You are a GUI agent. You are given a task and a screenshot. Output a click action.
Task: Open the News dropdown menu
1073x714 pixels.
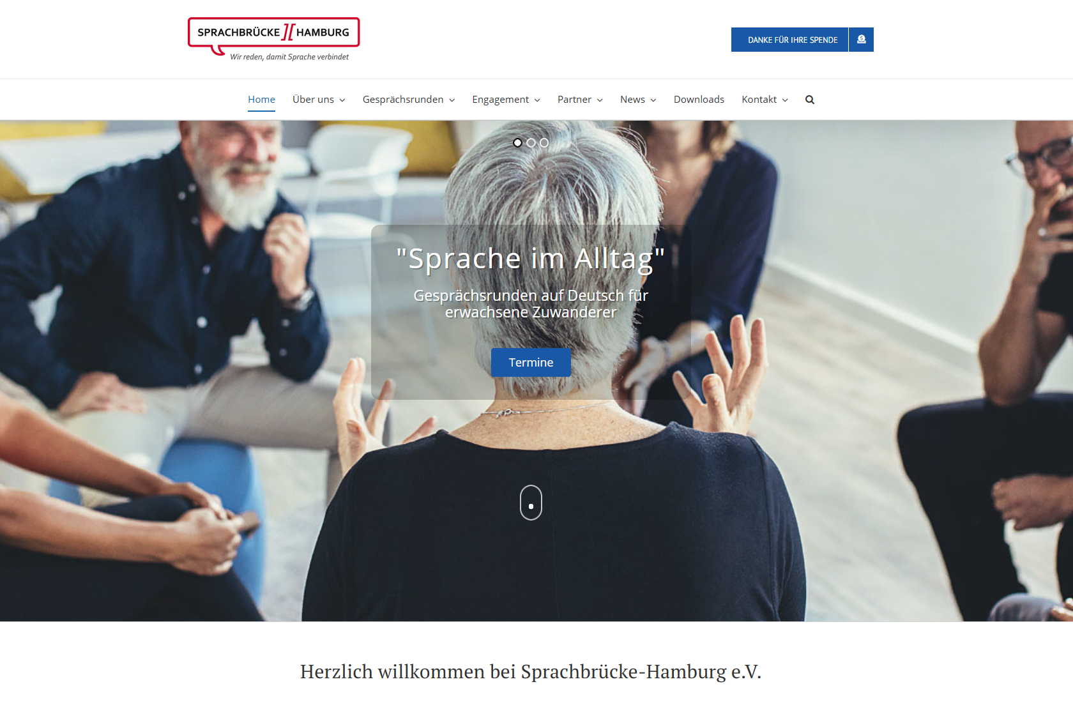(638, 100)
